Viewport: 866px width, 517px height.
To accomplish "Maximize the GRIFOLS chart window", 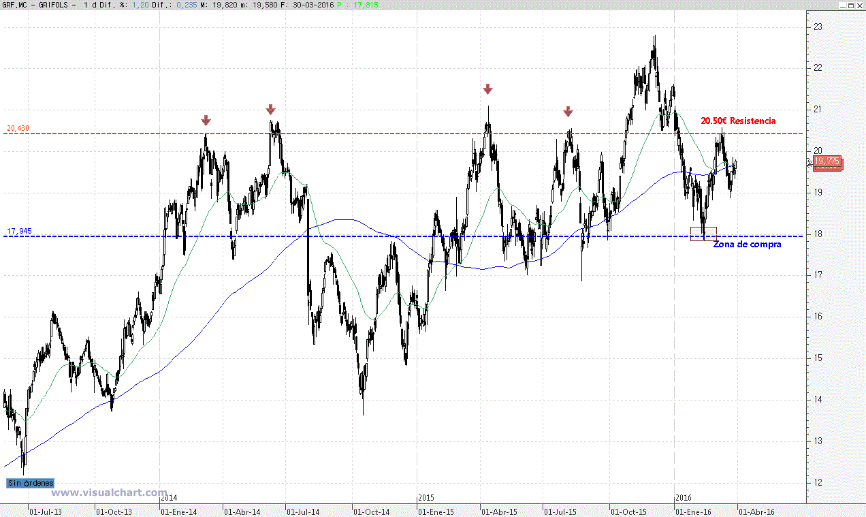I will pyautogui.click(x=850, y=5).
